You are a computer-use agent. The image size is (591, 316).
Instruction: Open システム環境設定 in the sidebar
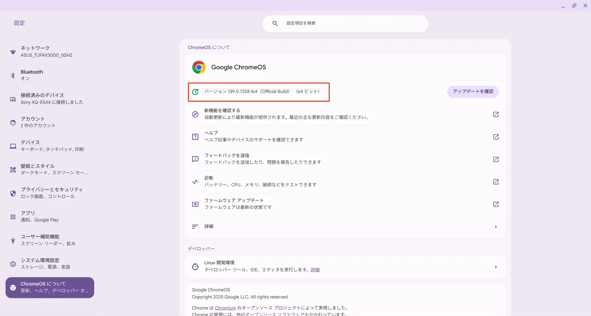(x=45, y=264)
